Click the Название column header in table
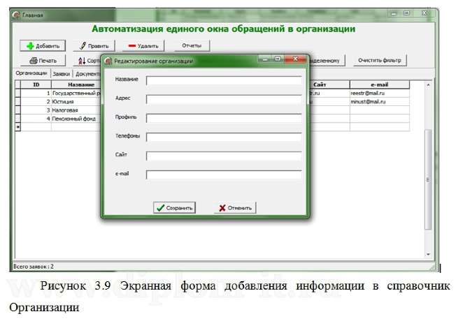 click(x=76, y=84)
